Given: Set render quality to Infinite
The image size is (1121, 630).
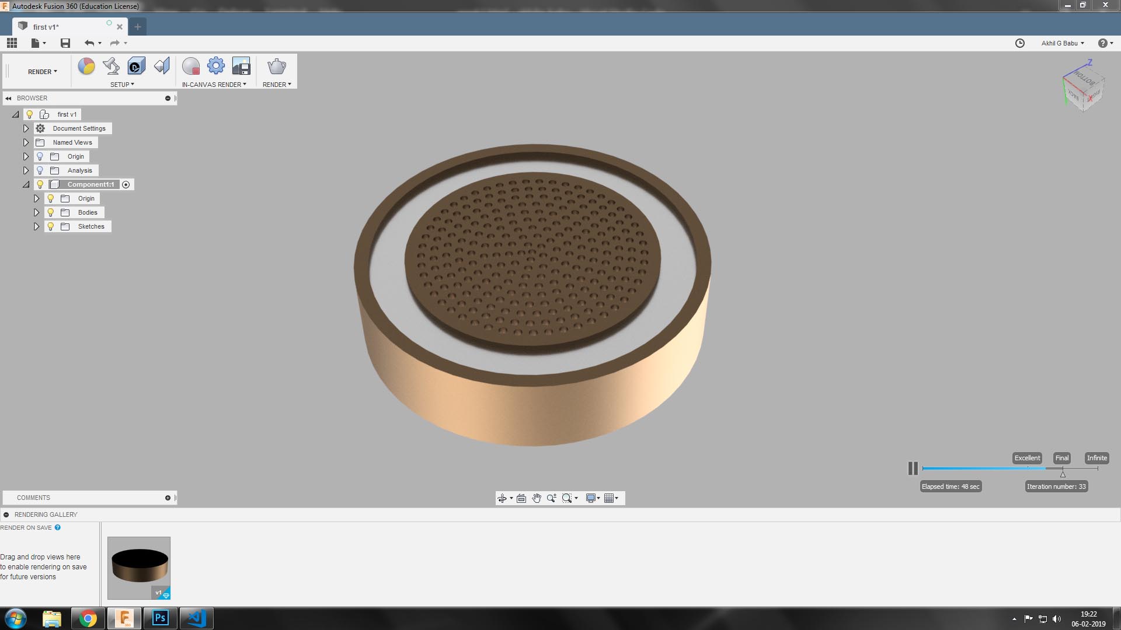Looking at the screenshot, I should click(1096, 458).
